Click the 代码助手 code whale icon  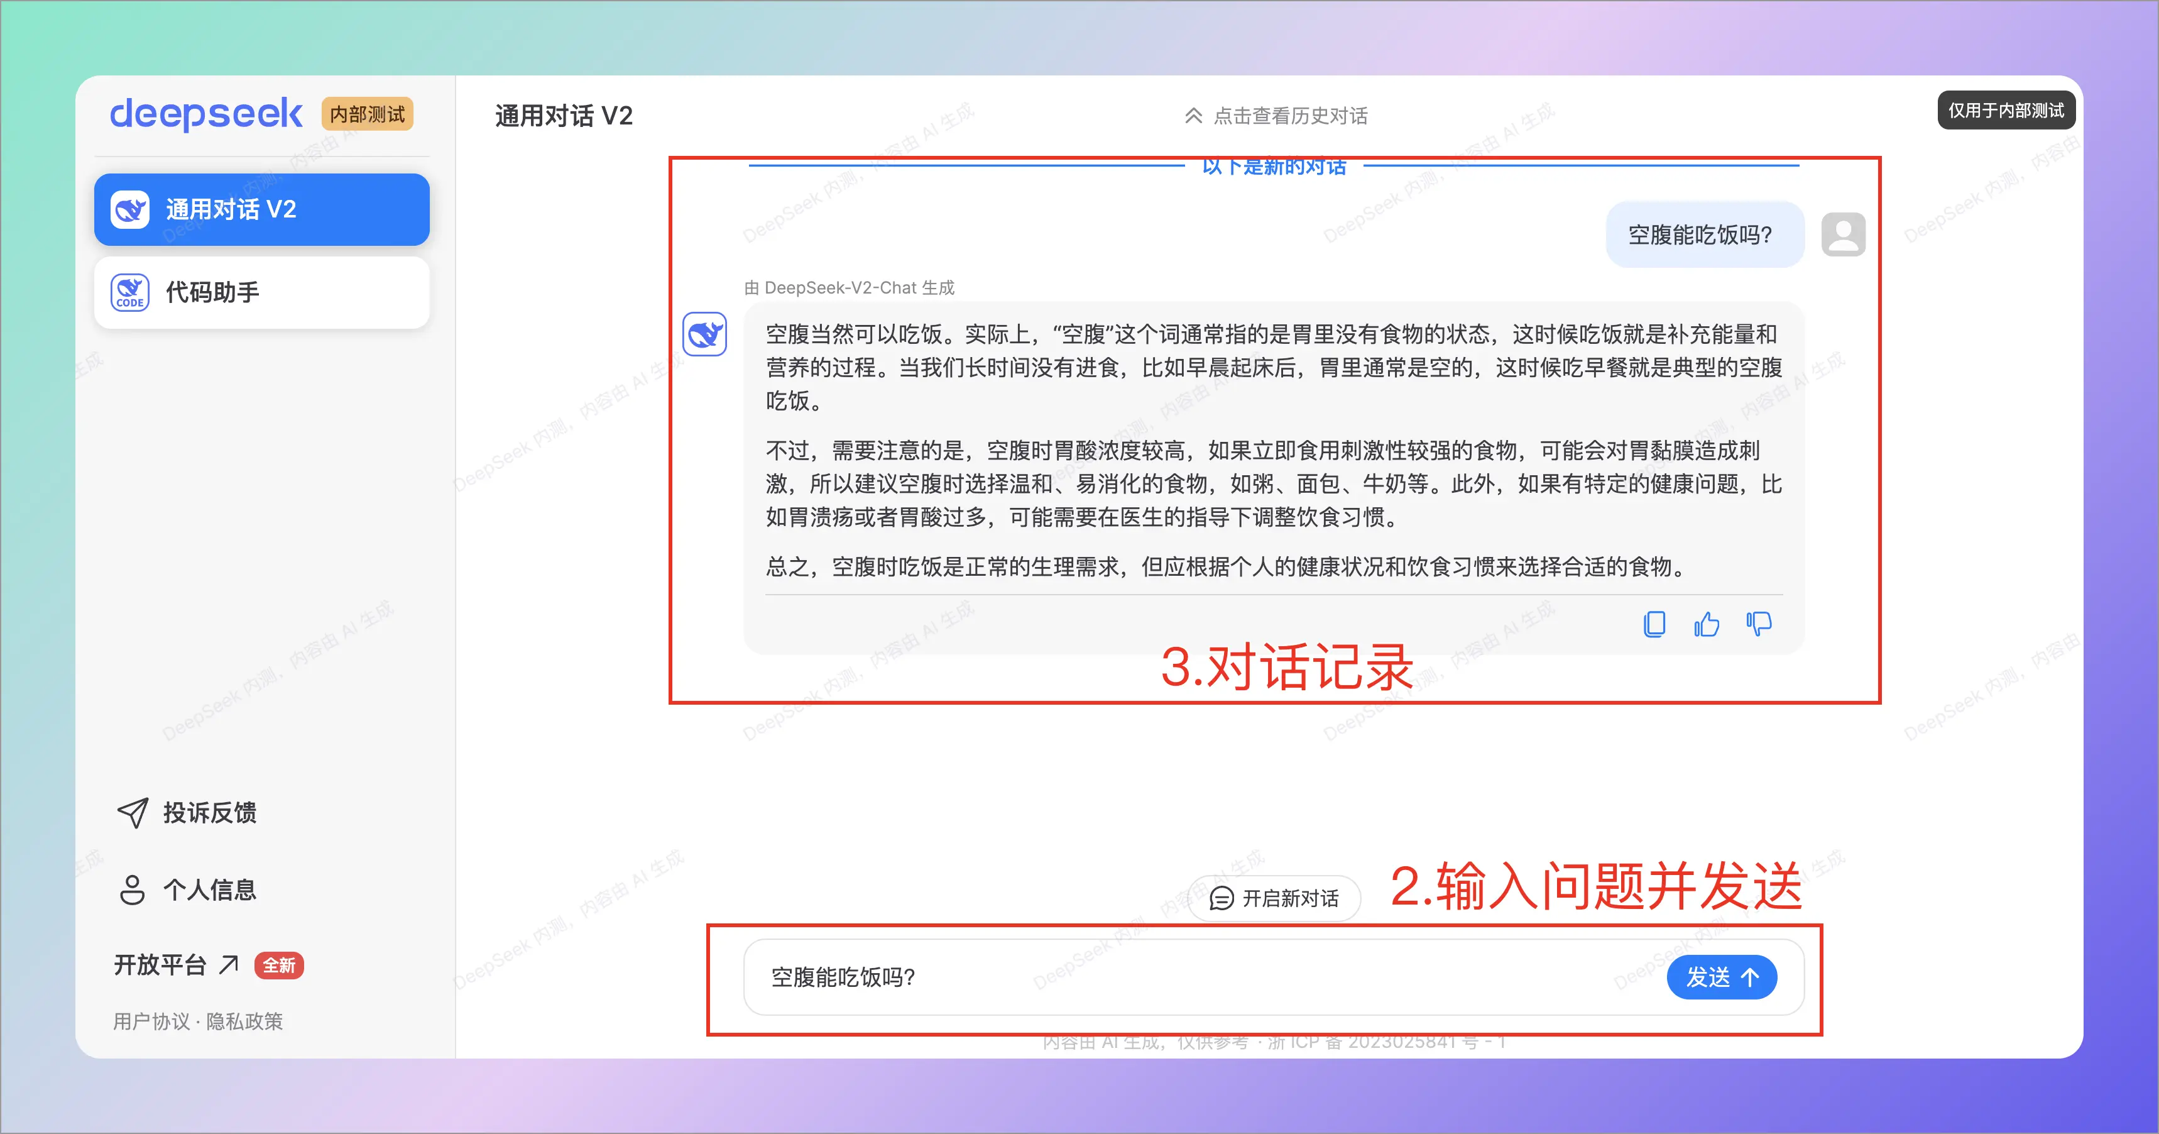coord(130,293)
